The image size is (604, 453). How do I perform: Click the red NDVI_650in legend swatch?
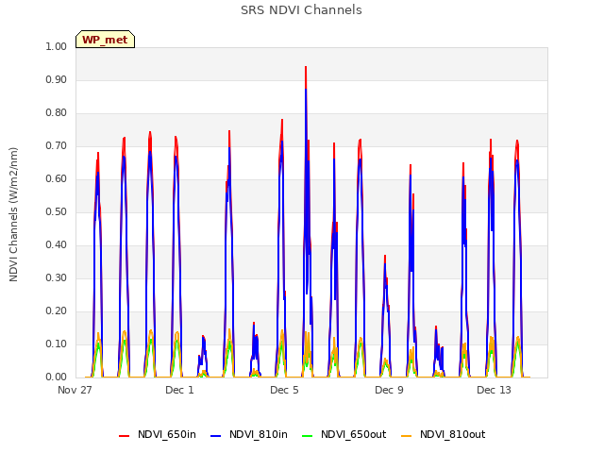124,436
